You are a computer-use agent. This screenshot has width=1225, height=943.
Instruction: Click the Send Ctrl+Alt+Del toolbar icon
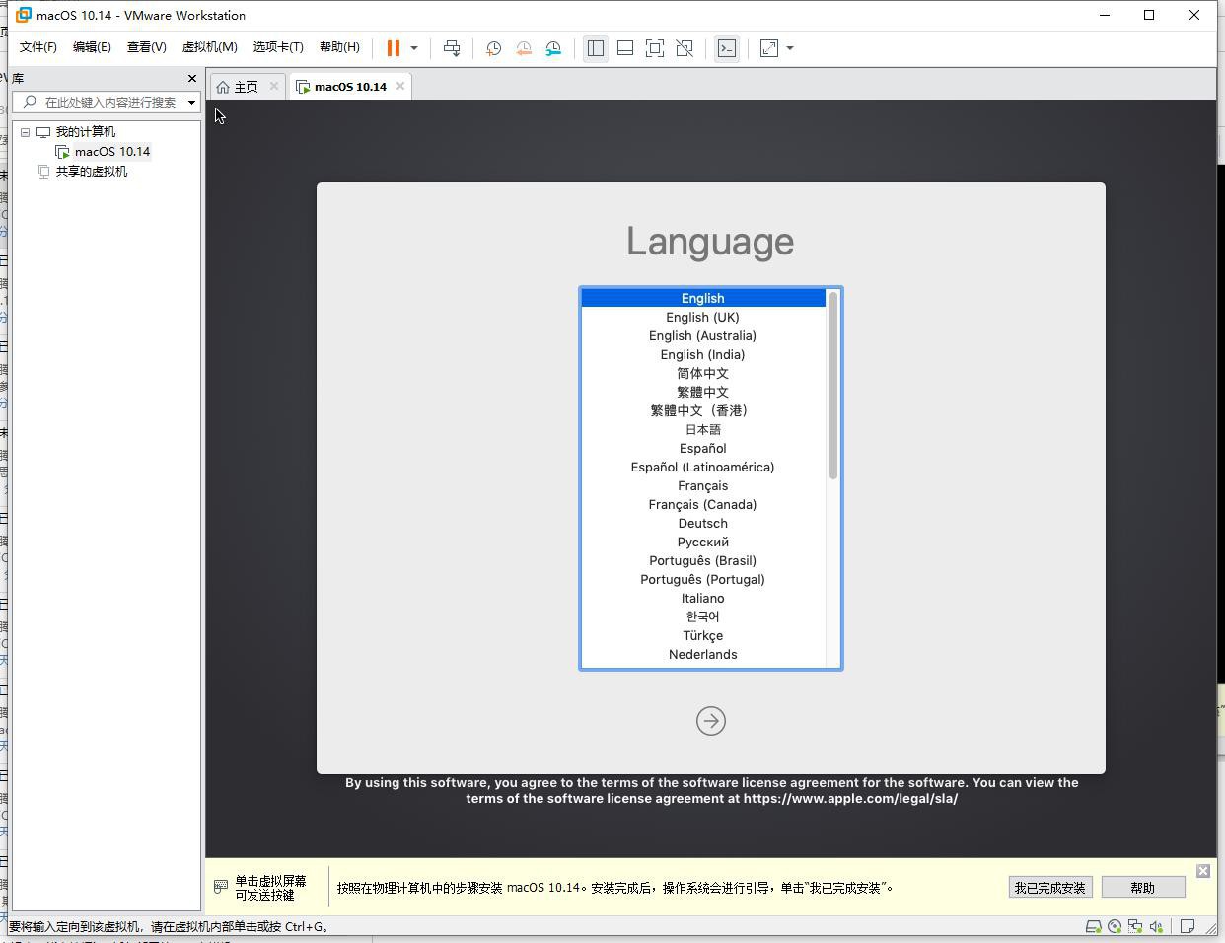click(452, 48)
